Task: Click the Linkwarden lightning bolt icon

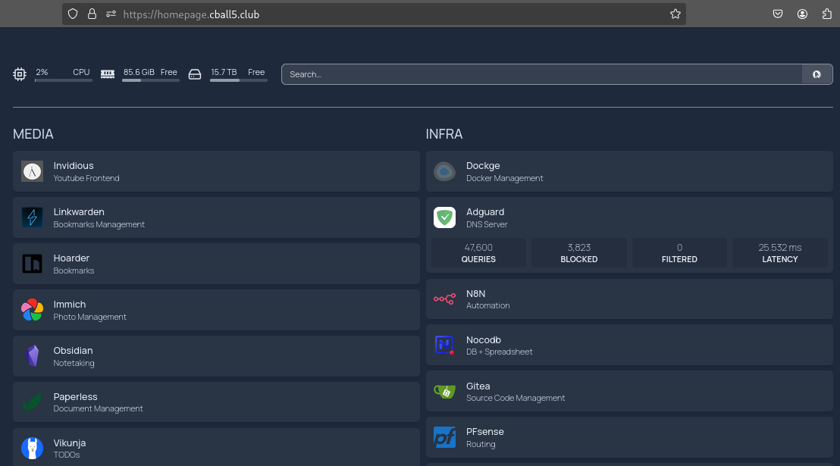Action: click(32, 217)
